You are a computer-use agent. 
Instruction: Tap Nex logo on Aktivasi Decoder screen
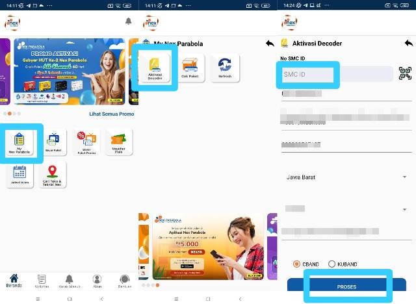pyautogui.click(x=289, y=23)
